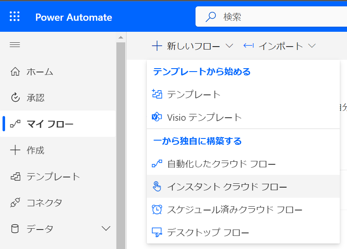Screen dimensions: 347x249
Task: Click the plus icon beside 新しいフロー
Action: point(157,46)
